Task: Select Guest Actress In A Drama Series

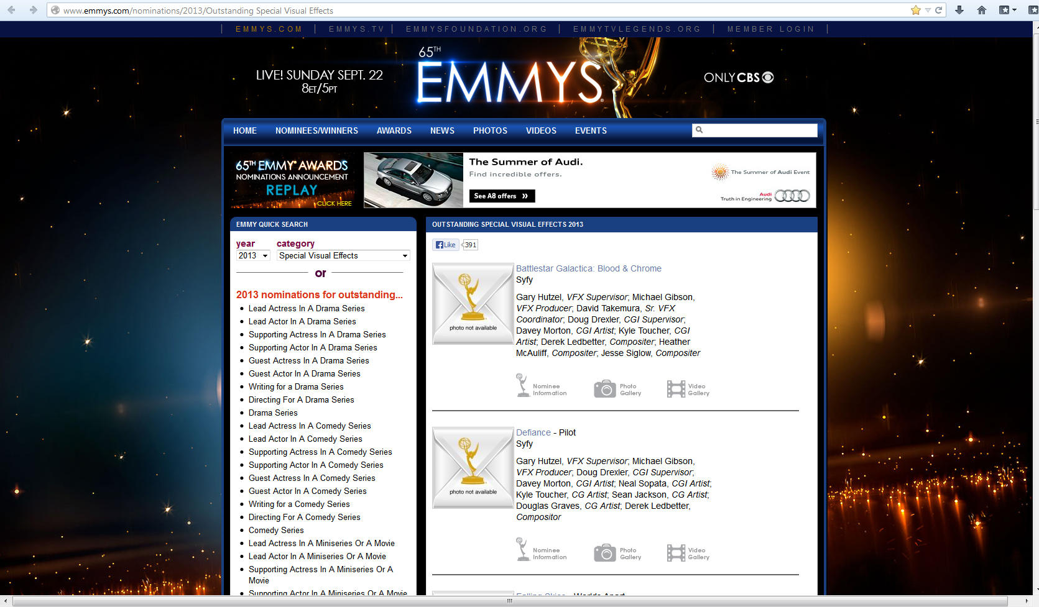Action: click(x=309, y=360)
